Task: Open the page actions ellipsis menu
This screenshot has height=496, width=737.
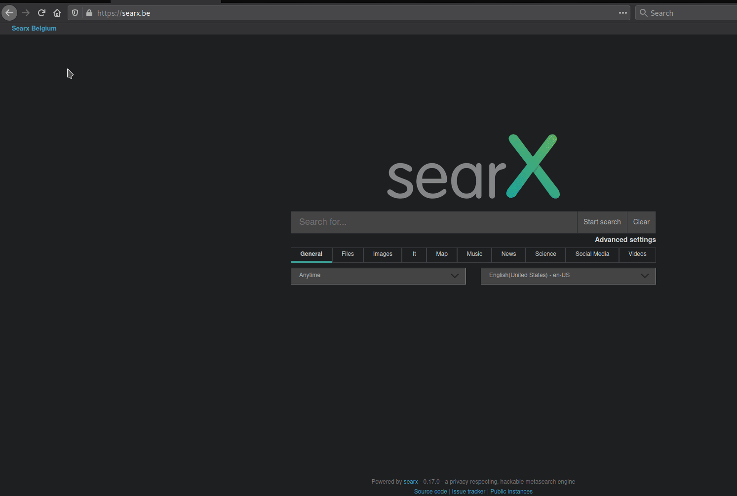Action: coord(622,13)
